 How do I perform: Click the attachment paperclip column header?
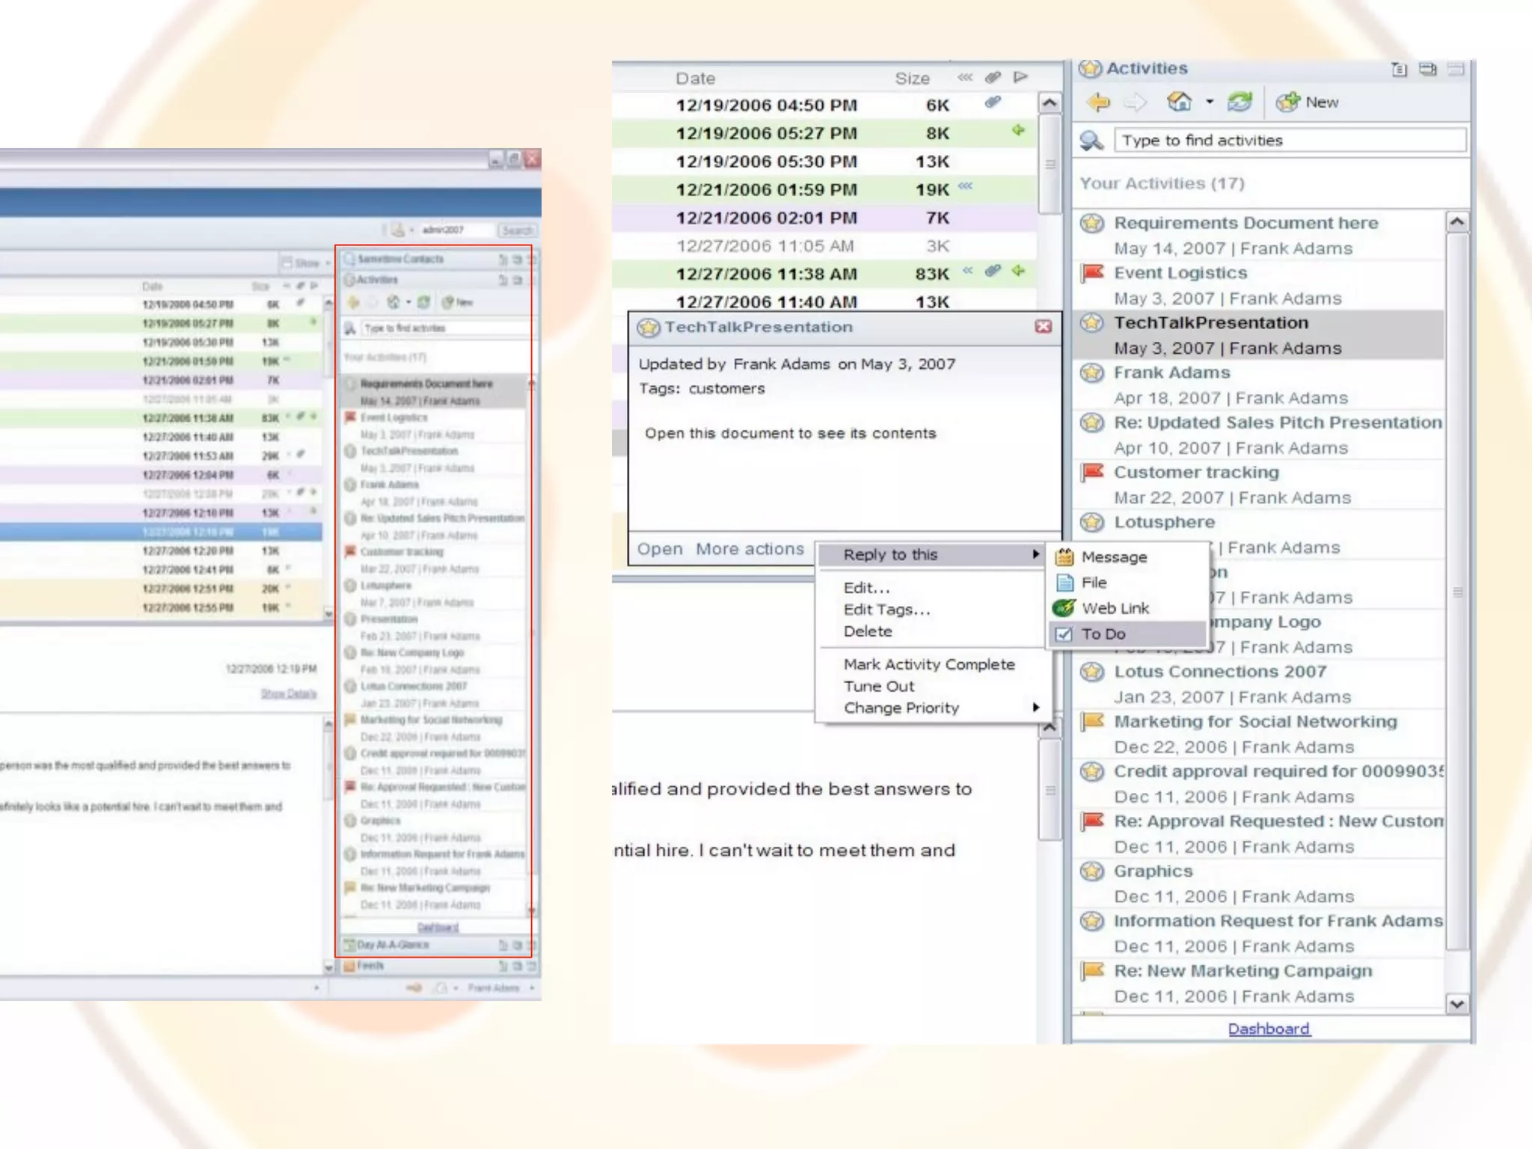click(x=993, y=77)
